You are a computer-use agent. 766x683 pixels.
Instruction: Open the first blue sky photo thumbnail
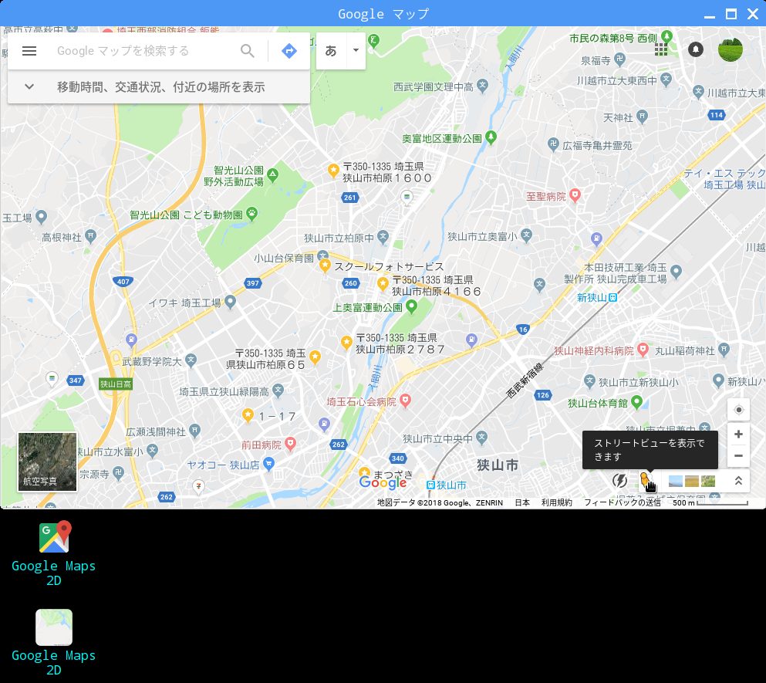tap(675, 481)
